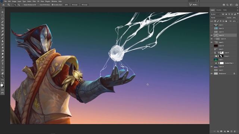Screen dimensions: 239x134
Task: Open the Image menu
Action: click(x=14, y=1)
